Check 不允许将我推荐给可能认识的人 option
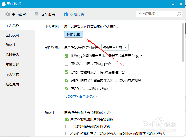 pos(67,134)
